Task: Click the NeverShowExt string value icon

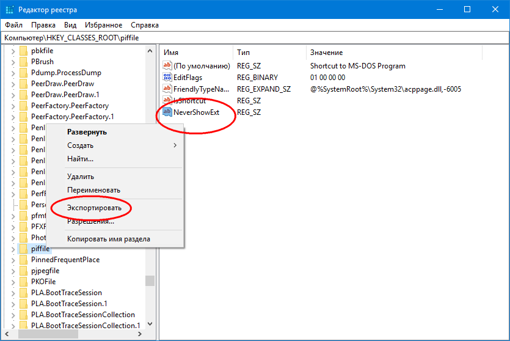Action: tap(167, 112)
